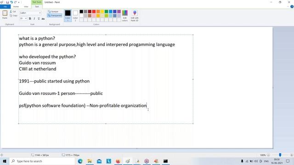Click the Cut scissors button
The width and height of the screenshot is (294, 165).
point(13,11)
